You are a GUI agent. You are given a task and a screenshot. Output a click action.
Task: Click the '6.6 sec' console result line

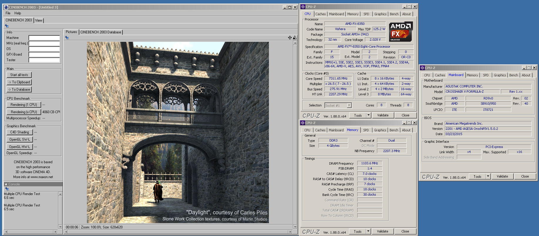tap(9, 198)
